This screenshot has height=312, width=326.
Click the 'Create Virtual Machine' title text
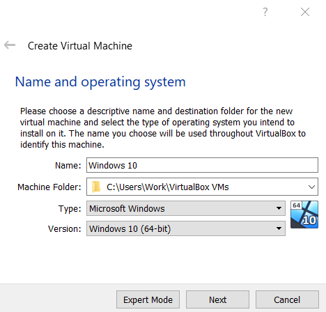80,46
